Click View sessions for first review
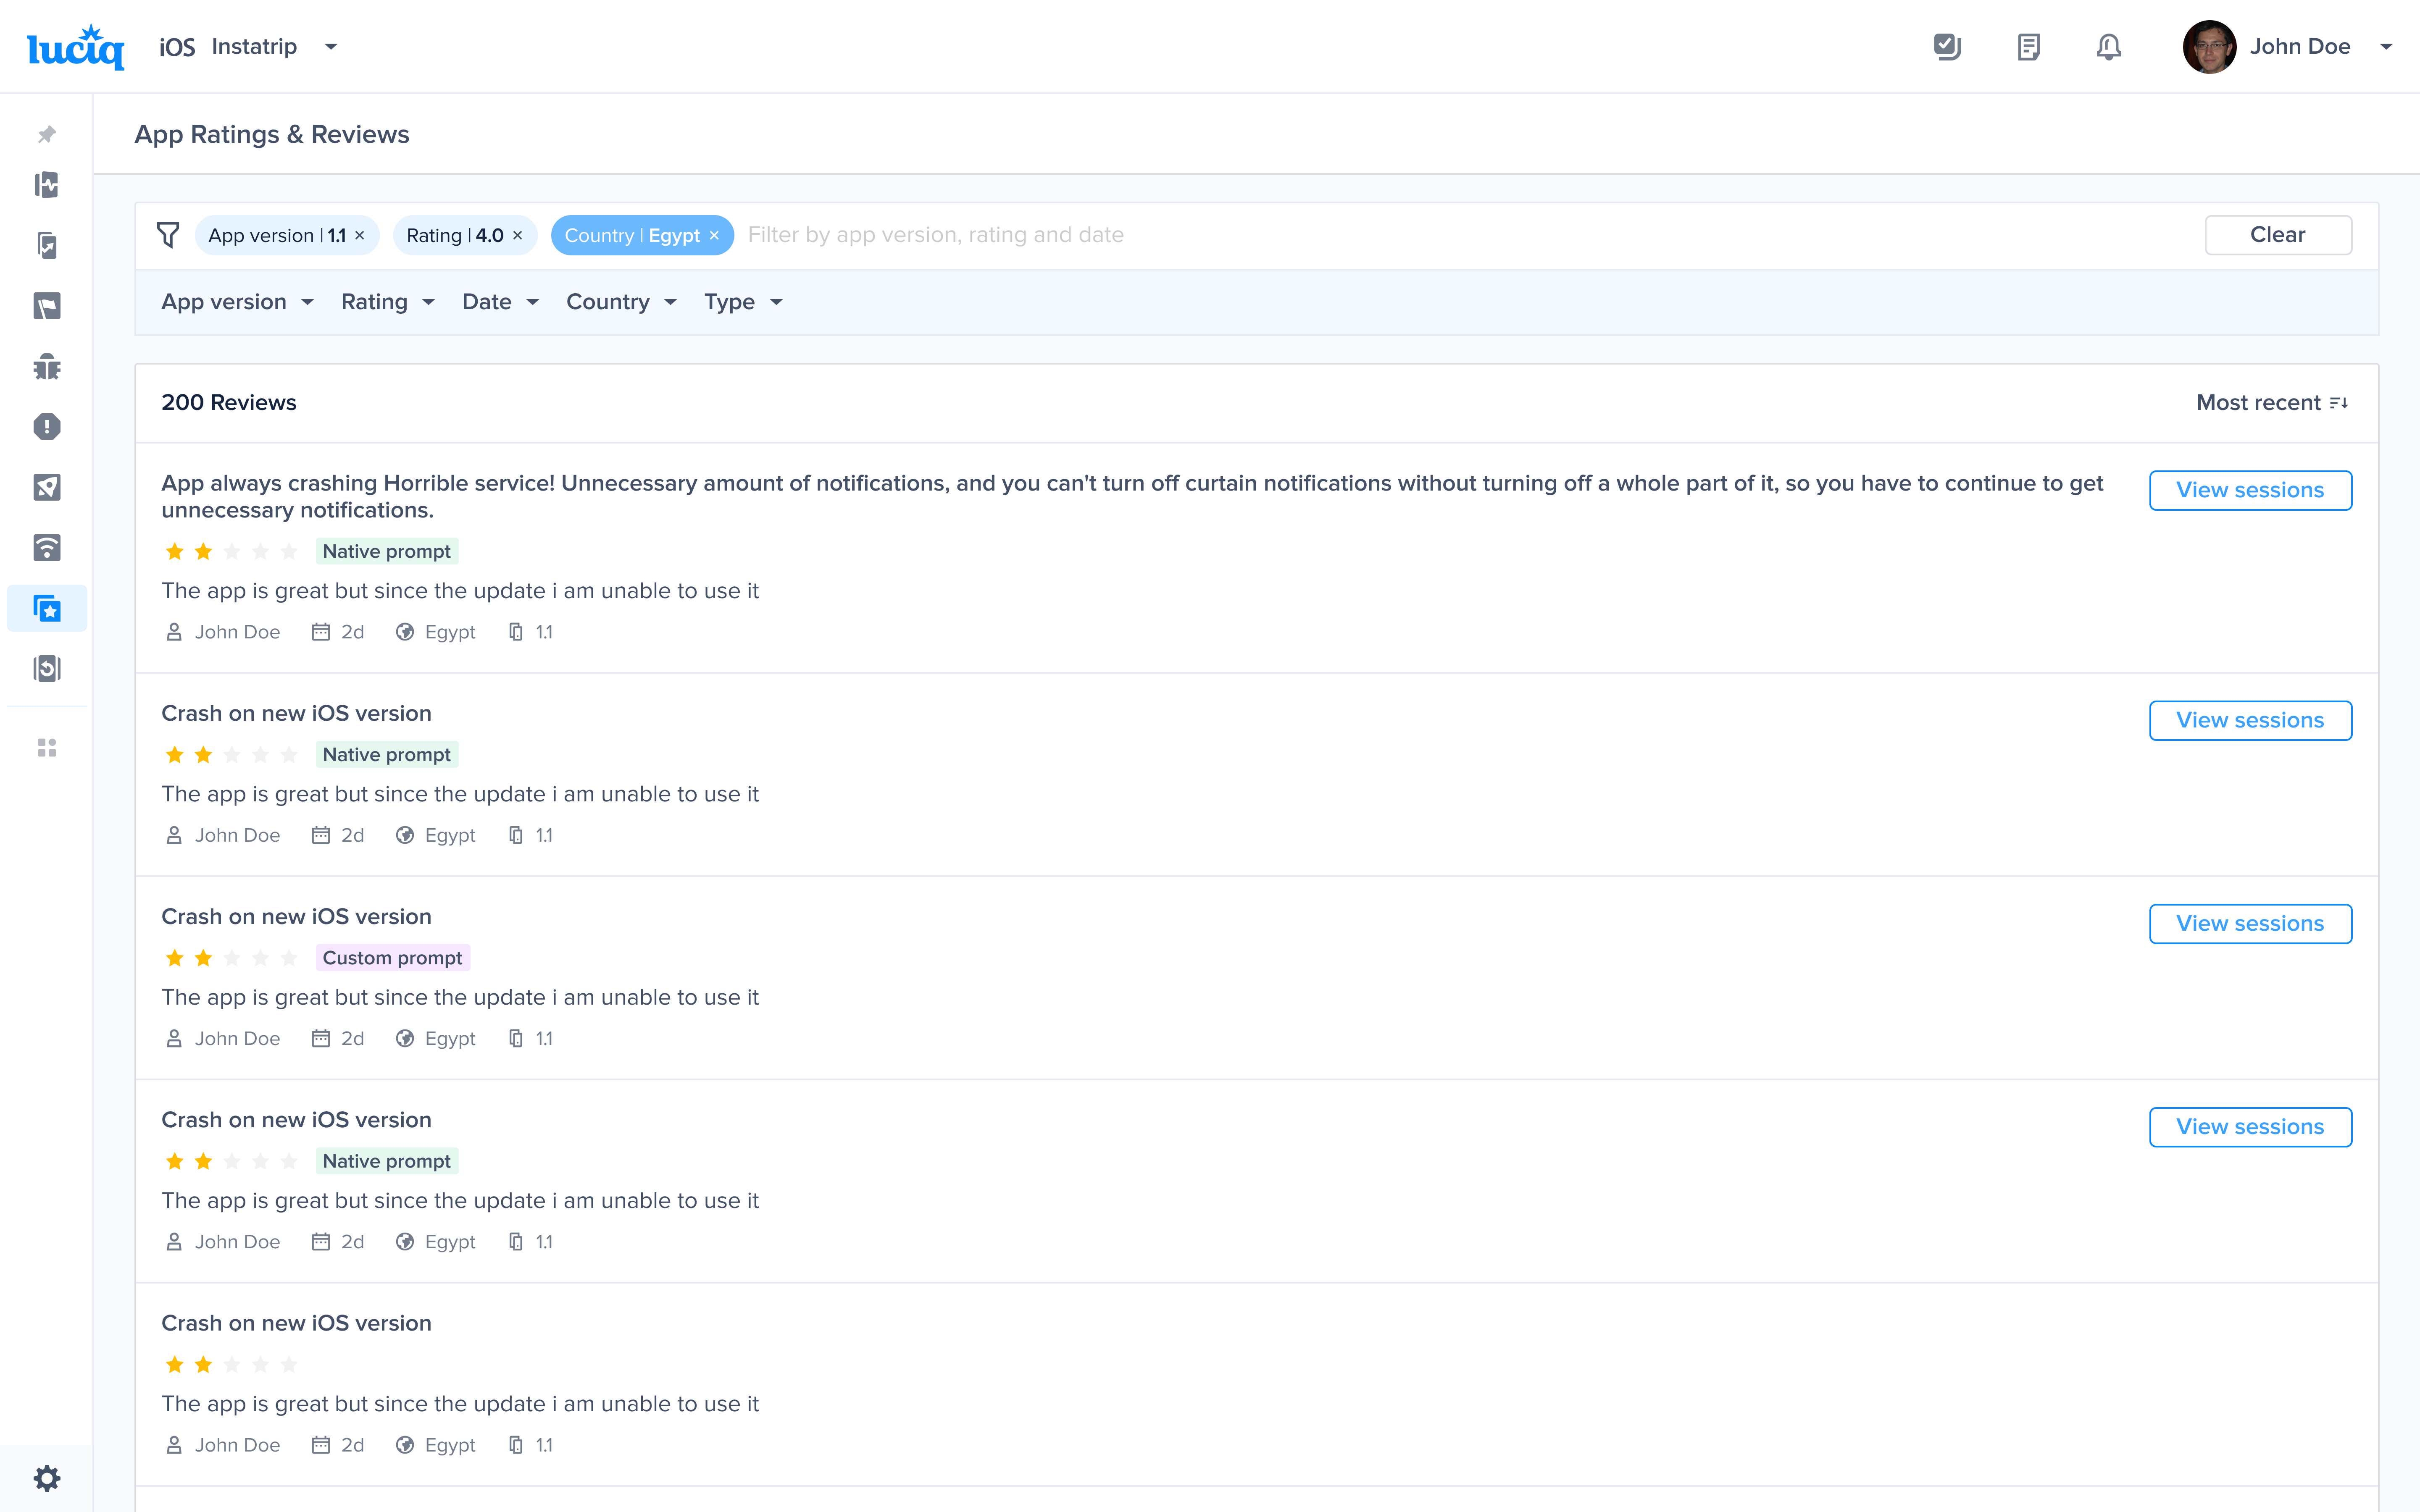This screenshot has height=1512, width=2420. (2249, 490)
